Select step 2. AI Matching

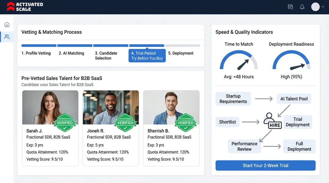pos(71,53)
